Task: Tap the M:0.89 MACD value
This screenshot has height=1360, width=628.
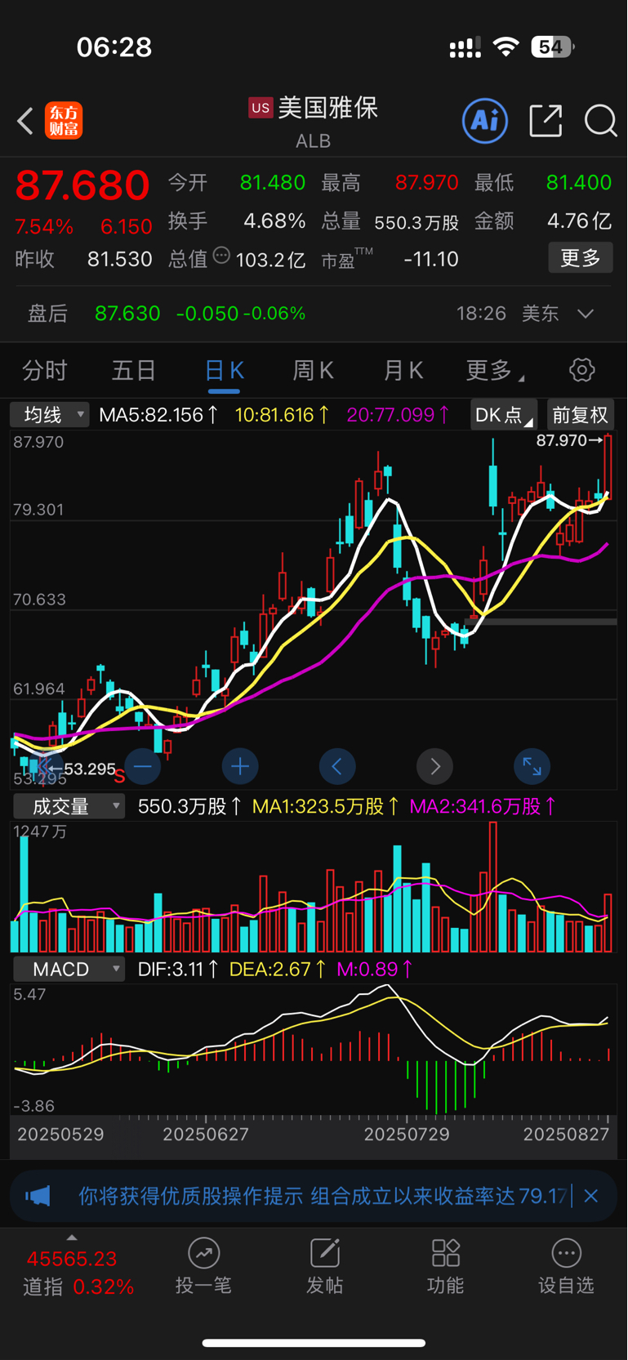Action: point(375,970)
